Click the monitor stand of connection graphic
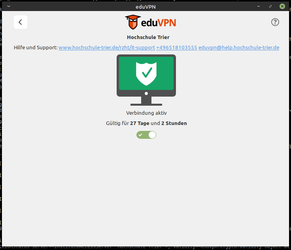The height and width of the screenshot is (250, 291). point(146,101)
